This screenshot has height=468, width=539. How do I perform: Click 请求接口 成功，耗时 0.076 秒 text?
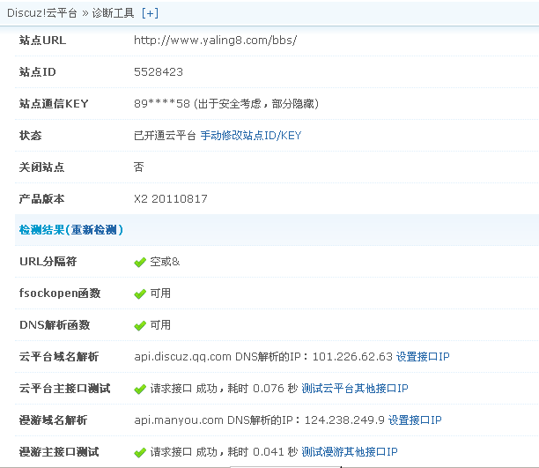(x=224, y=389)
